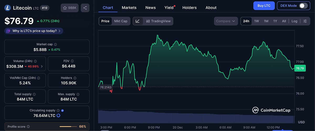Open Max. supply info icon
This screenshot has width=315, height=131.
click(x=77, y=94)
